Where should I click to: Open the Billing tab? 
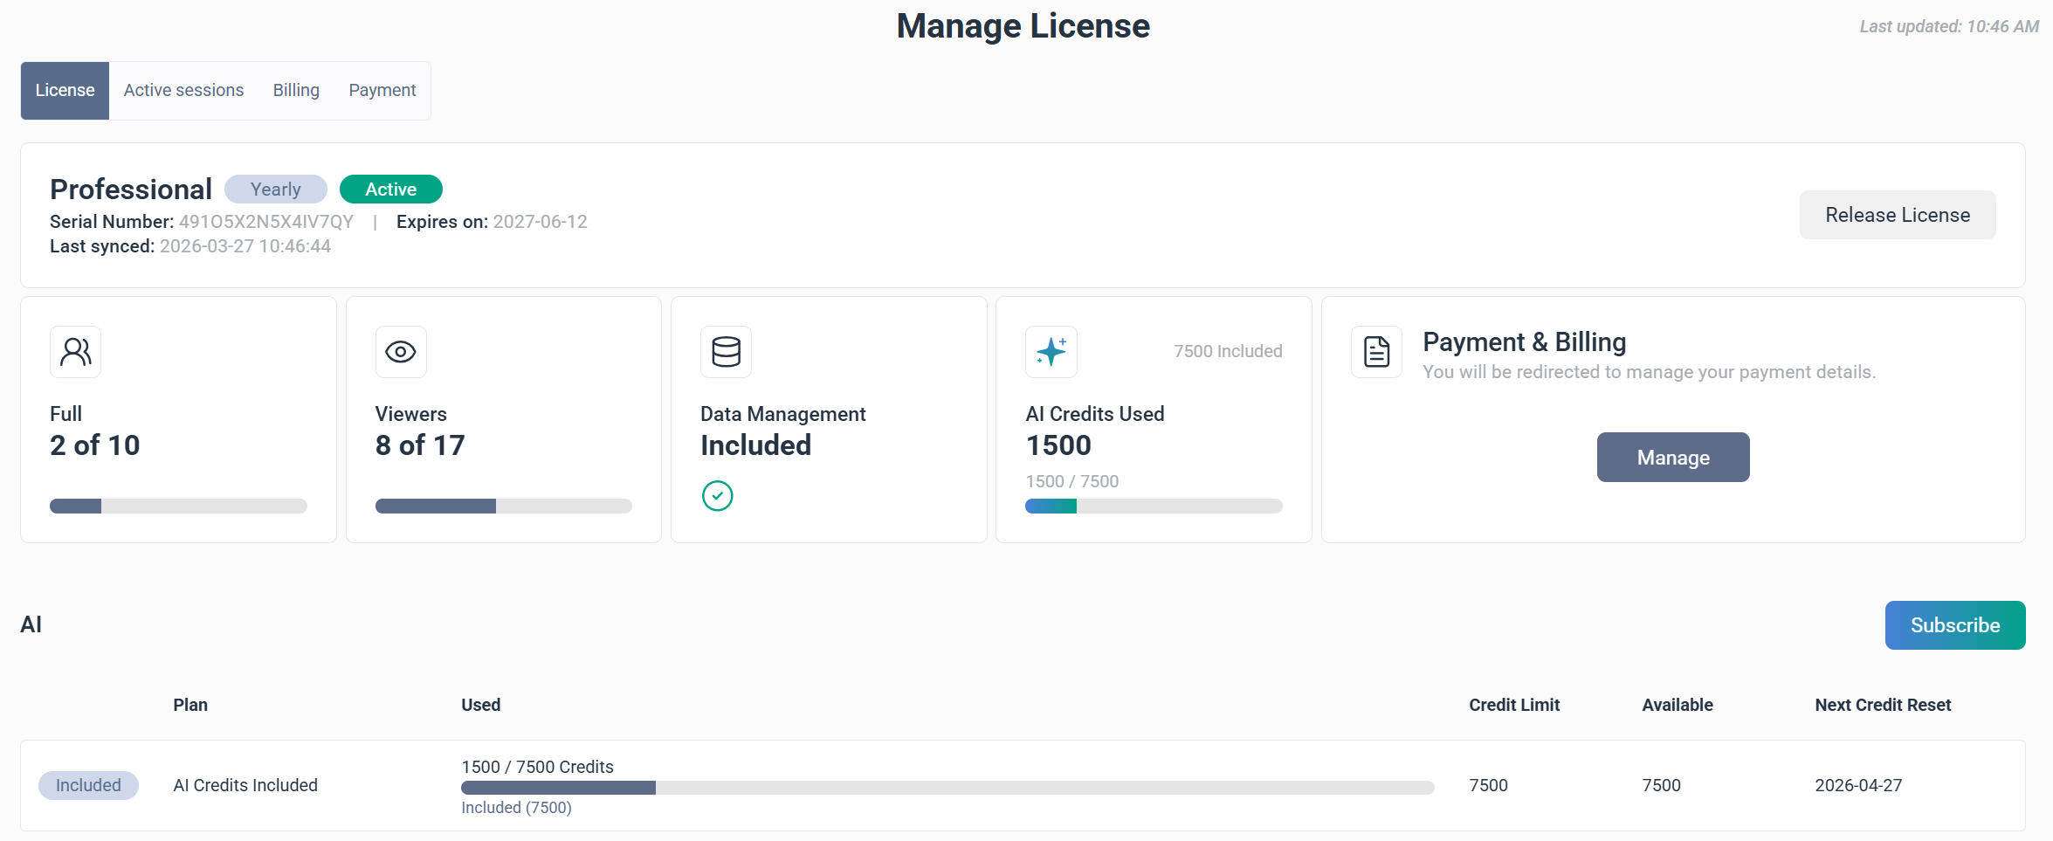pyautogui.click(x=296, y=90)
